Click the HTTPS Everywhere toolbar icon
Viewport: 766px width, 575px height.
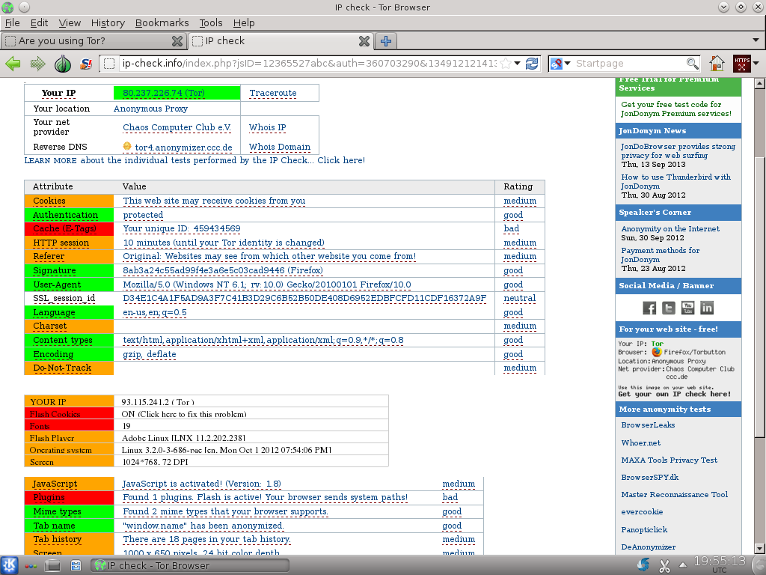click(742, 64)
